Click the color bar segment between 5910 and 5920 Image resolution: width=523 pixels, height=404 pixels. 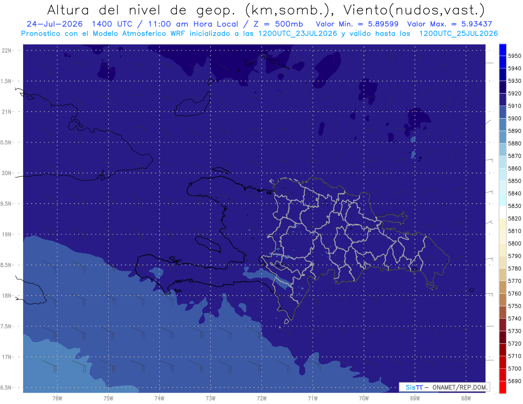click(503, 100)
